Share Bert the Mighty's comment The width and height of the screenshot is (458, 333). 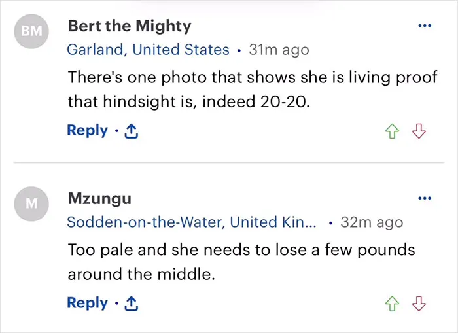[131, 131]
